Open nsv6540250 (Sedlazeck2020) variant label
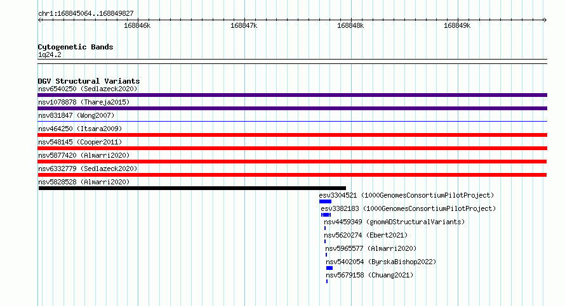 pyautogui.click(x=88, y=89)
